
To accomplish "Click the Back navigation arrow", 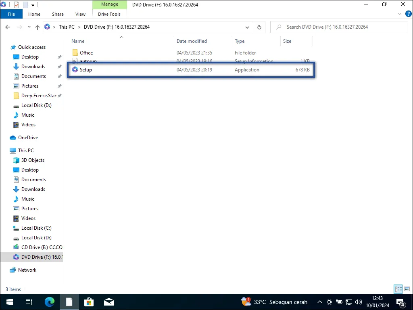I will (x=8, y=27).
